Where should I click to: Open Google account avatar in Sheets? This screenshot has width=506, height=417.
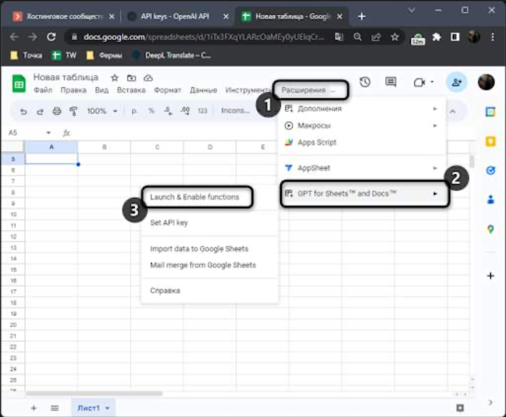(x=486, y=82)
